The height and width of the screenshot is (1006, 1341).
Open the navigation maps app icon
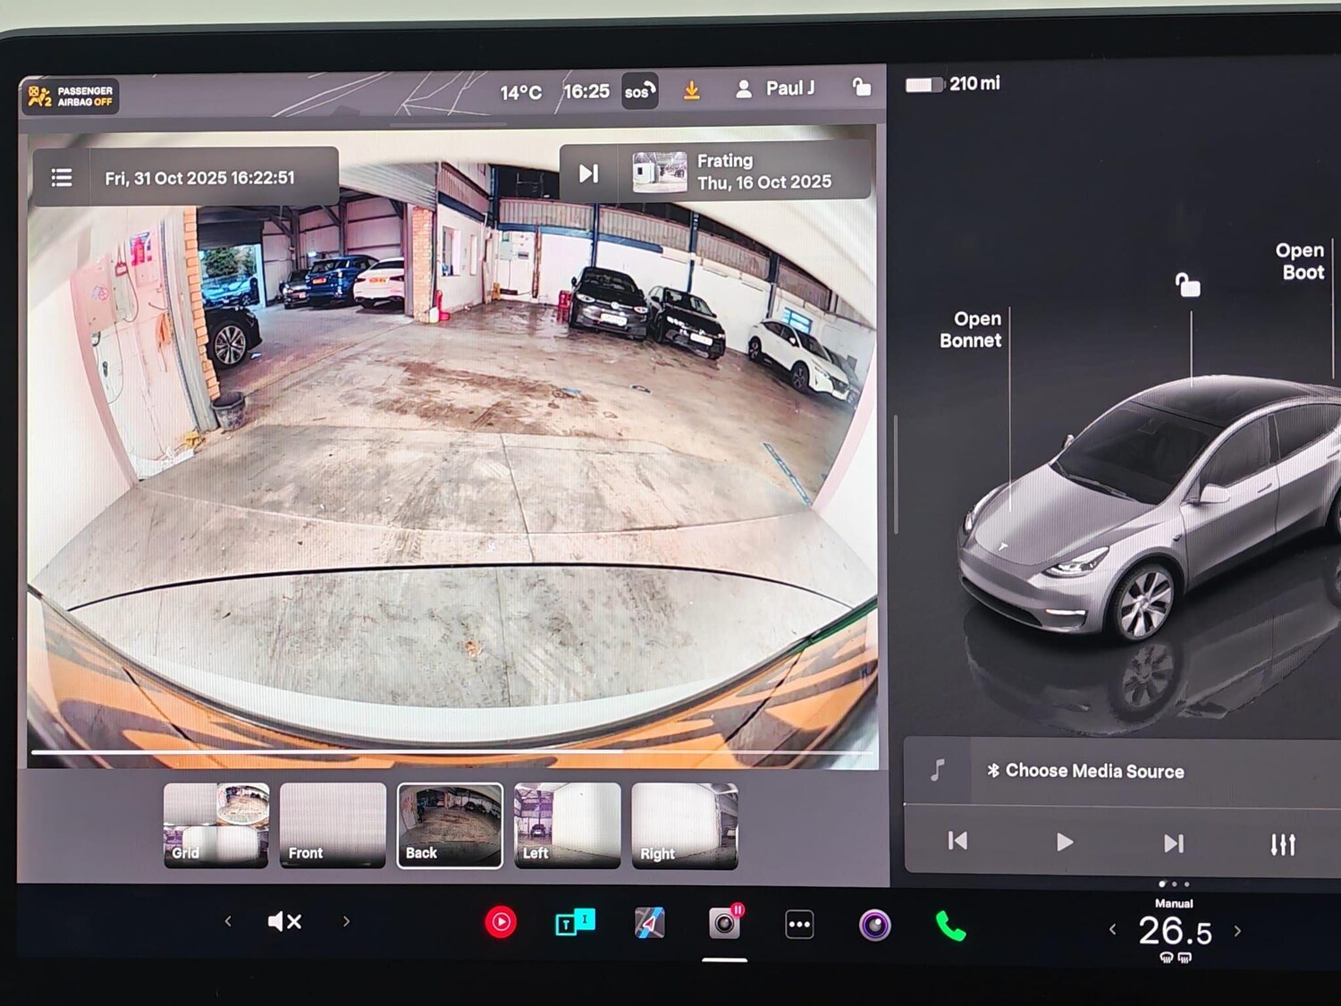click(649, 922)
